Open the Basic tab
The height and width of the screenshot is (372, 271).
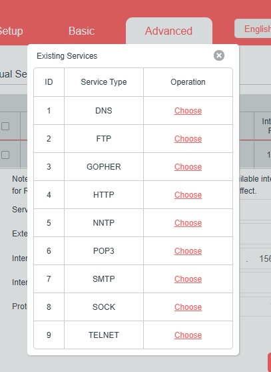pos(82,31)
